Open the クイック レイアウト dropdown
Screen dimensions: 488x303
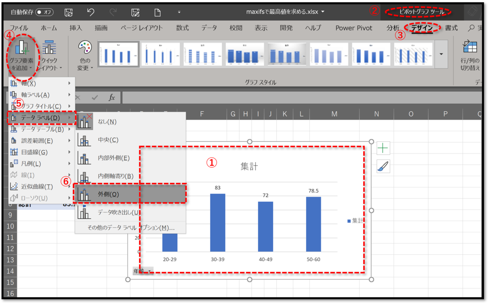[50, 56]
